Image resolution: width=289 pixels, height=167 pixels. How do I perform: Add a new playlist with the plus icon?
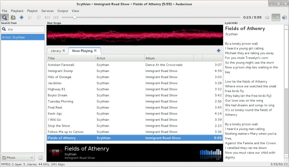click(218, 50)
